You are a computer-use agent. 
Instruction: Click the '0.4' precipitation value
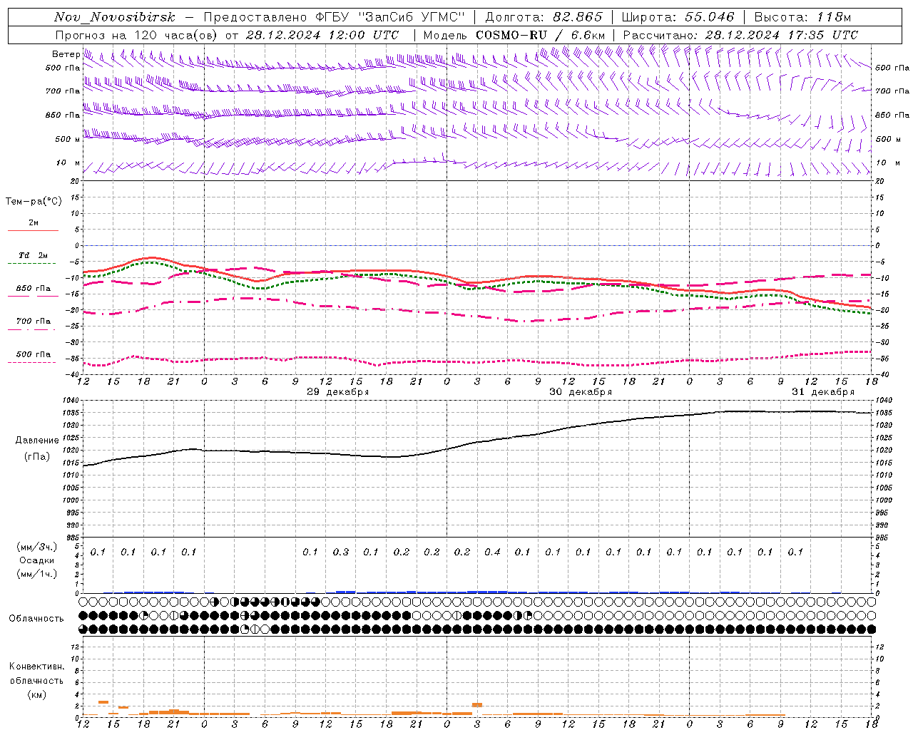[492, 552]
